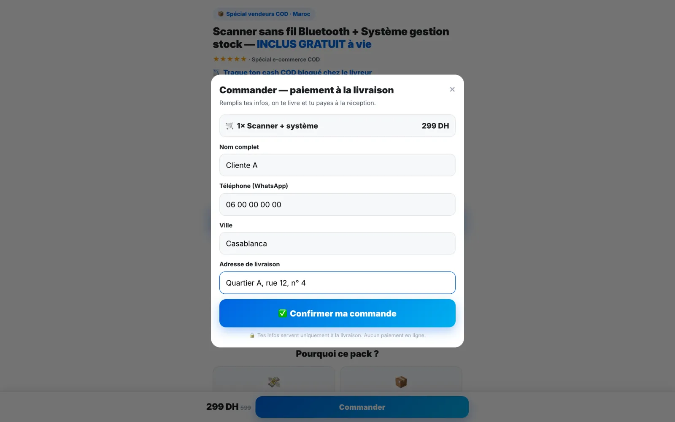Image resolution: width=675 pixels, height=422 pixels.
Task: Click the box icon in right feature card
Action: point(401,382)
